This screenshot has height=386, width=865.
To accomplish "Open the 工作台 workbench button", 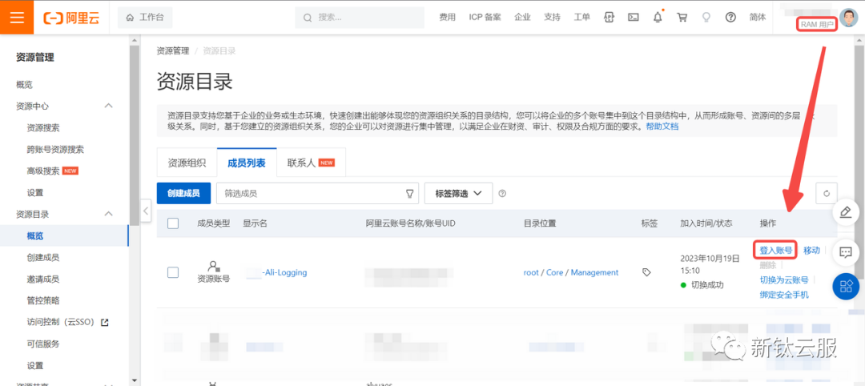I will pos(145,18).
